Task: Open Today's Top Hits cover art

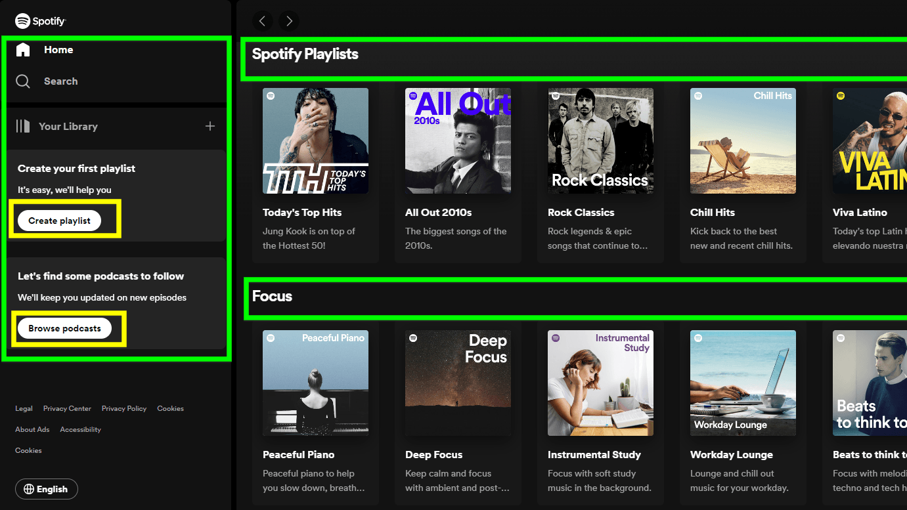Action: [x=315, y=141]
